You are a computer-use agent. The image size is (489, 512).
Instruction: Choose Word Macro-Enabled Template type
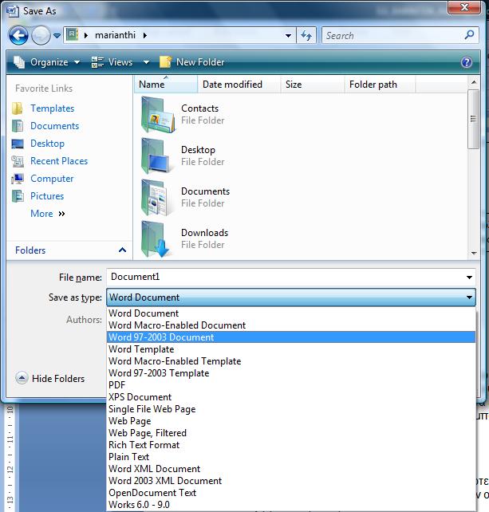(290, 361)
